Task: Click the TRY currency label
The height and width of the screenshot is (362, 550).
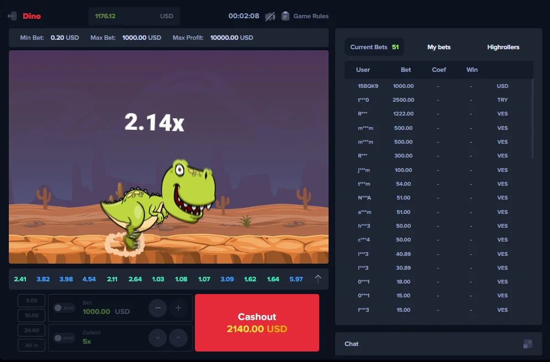Action: (x=503, y=99)
